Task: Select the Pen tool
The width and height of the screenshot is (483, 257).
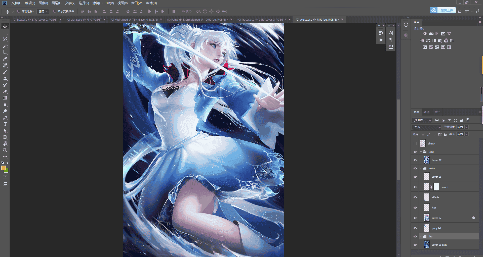Action: point(5,118)
